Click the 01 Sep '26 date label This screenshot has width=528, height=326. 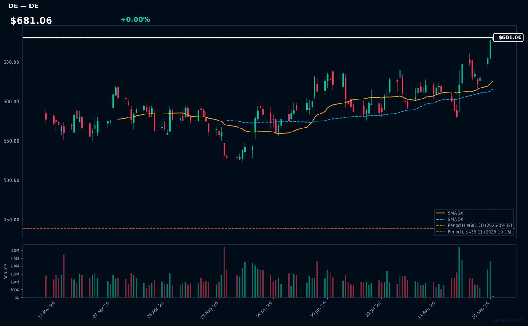(481, 310)
